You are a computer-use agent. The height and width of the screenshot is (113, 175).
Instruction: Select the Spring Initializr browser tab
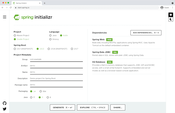(26, 3)
